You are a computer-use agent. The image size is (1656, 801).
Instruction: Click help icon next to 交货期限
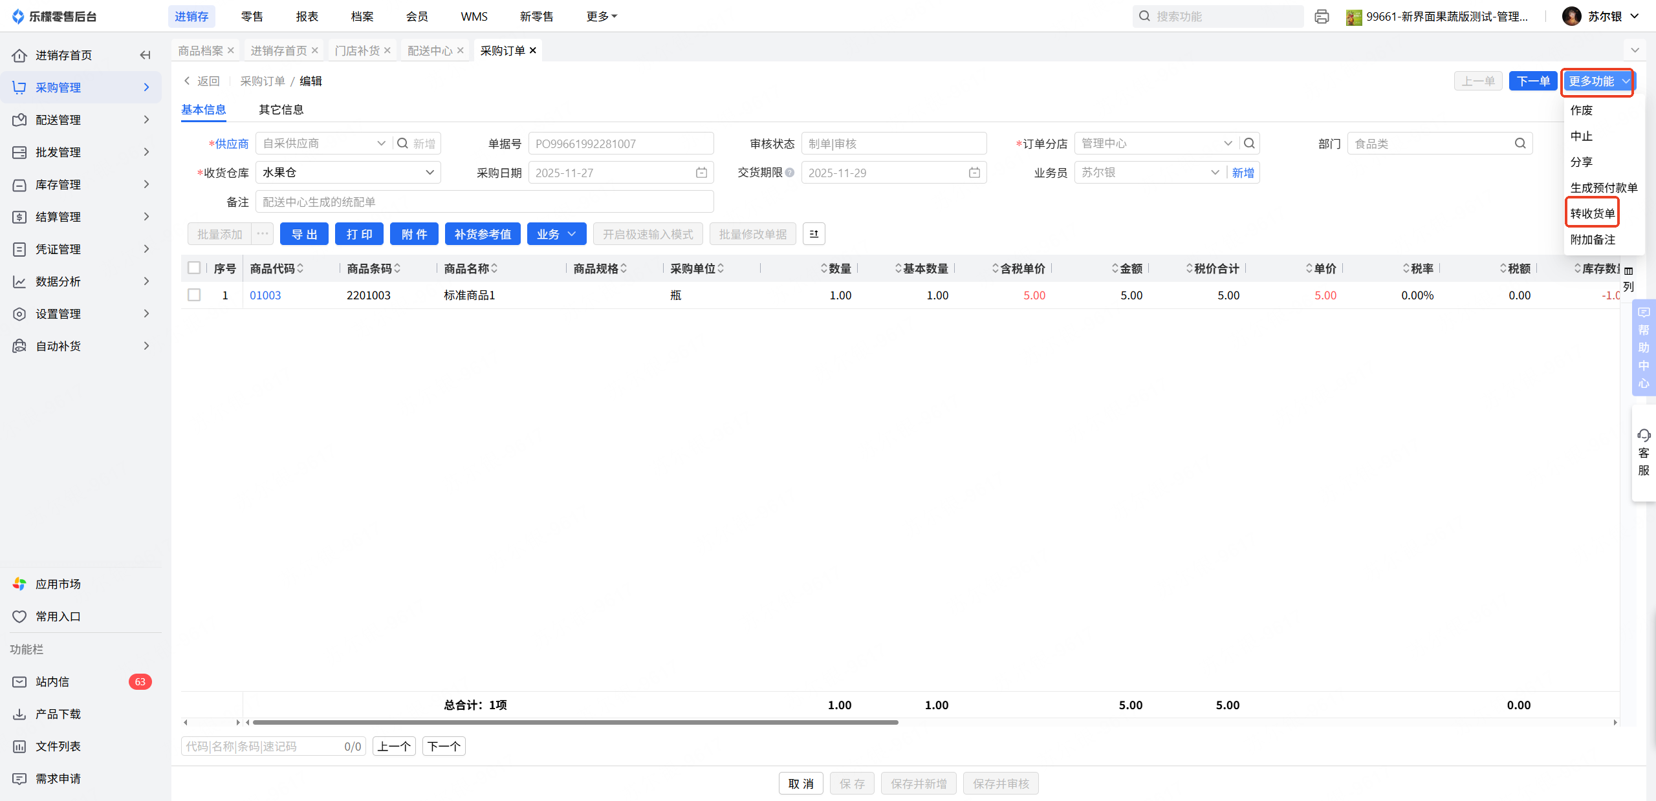pos(790,173)
